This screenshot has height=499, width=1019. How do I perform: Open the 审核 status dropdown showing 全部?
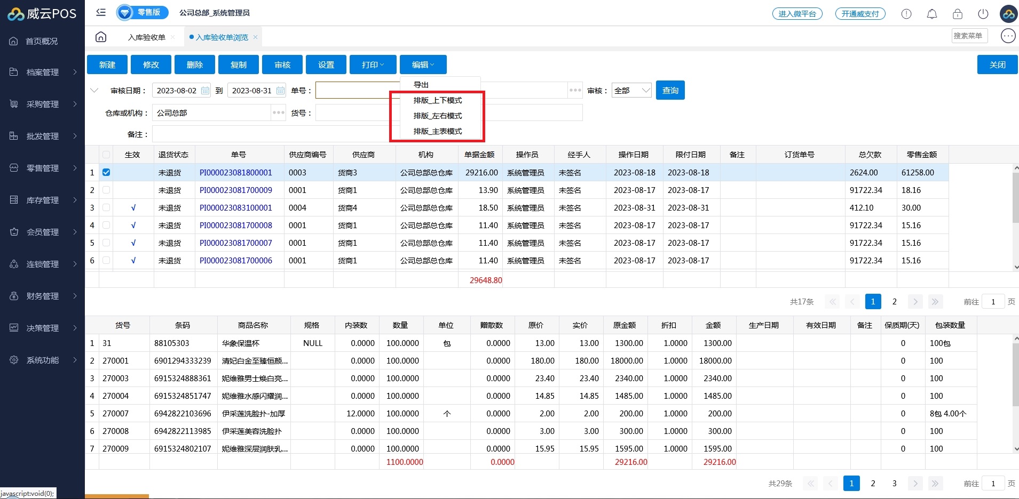631,91
